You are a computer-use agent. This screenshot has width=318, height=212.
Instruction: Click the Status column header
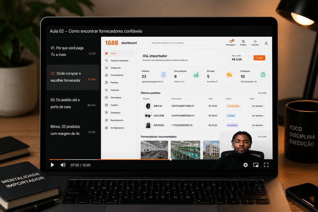click(x=229, y=99)
